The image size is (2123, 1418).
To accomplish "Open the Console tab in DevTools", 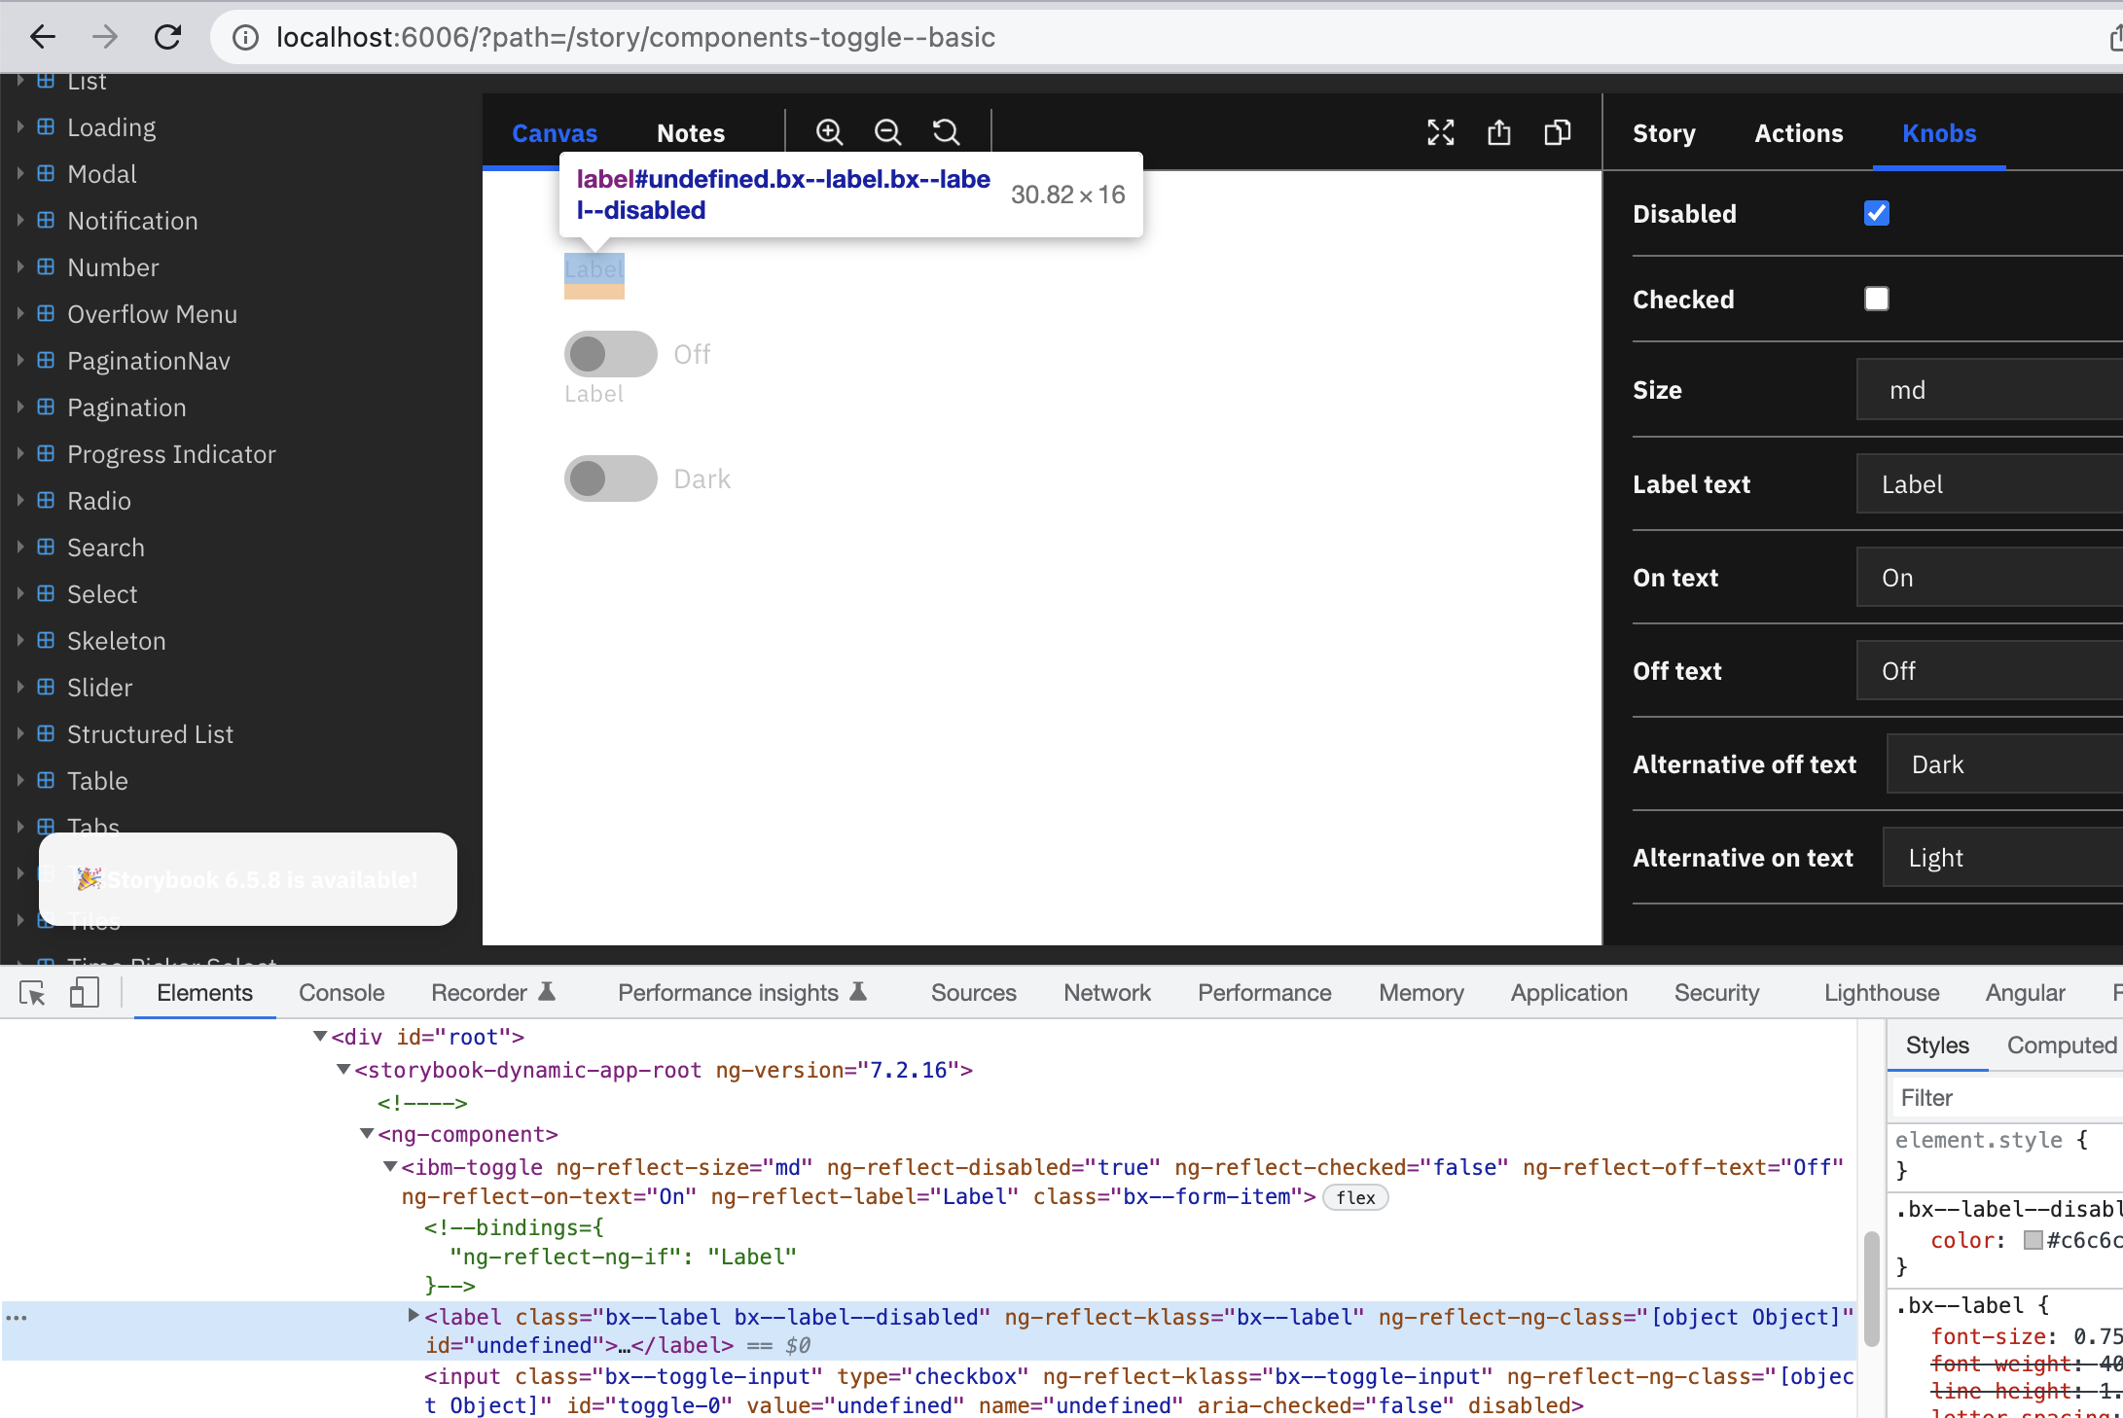I will [x=342, y=992].
